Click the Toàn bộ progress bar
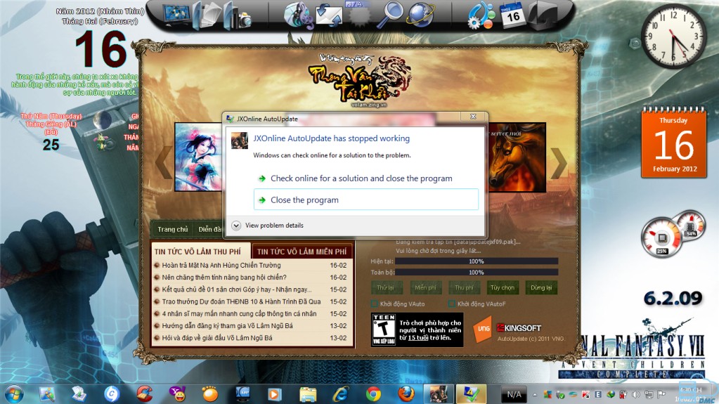 click(x=476, y=272)
